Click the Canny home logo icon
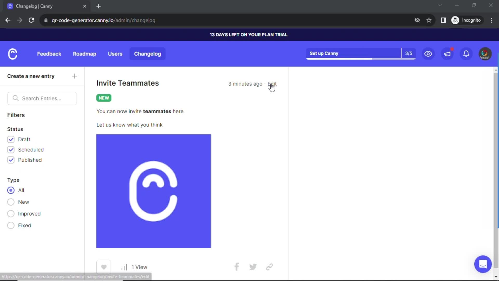 click(12, 54)
